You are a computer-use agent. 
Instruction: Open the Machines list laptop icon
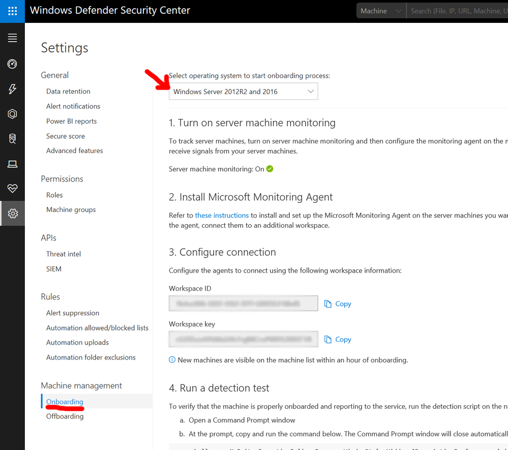(x=12, y=164)
